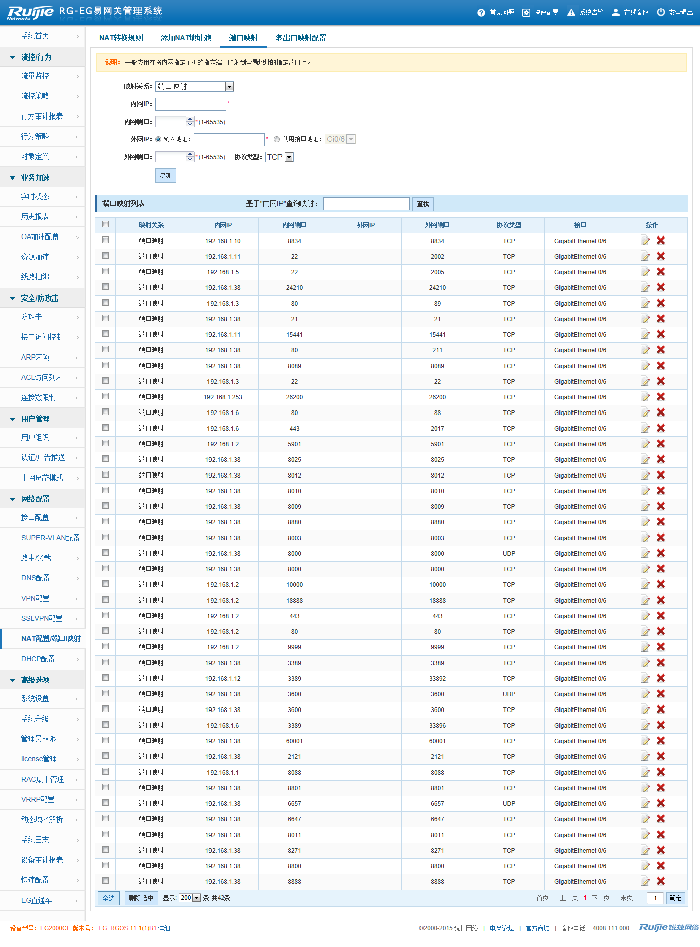Screen dimensions: 700x947
Task: Delete the 192.168.1.12 port 3389 mapping
Action: click(x=661, y=679)
